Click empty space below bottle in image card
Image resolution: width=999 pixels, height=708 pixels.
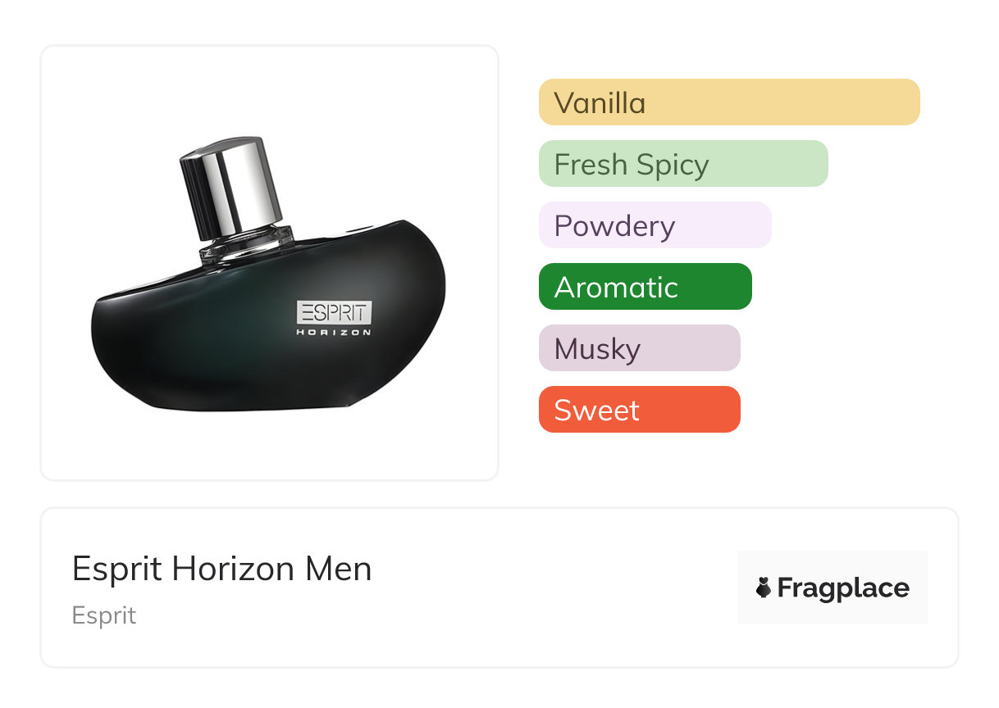coord(269,447)
